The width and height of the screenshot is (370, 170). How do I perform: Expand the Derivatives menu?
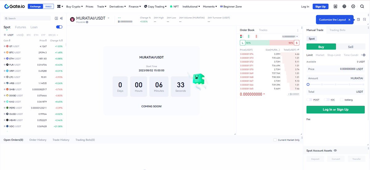pyautogui.click(x=117, y=6)
